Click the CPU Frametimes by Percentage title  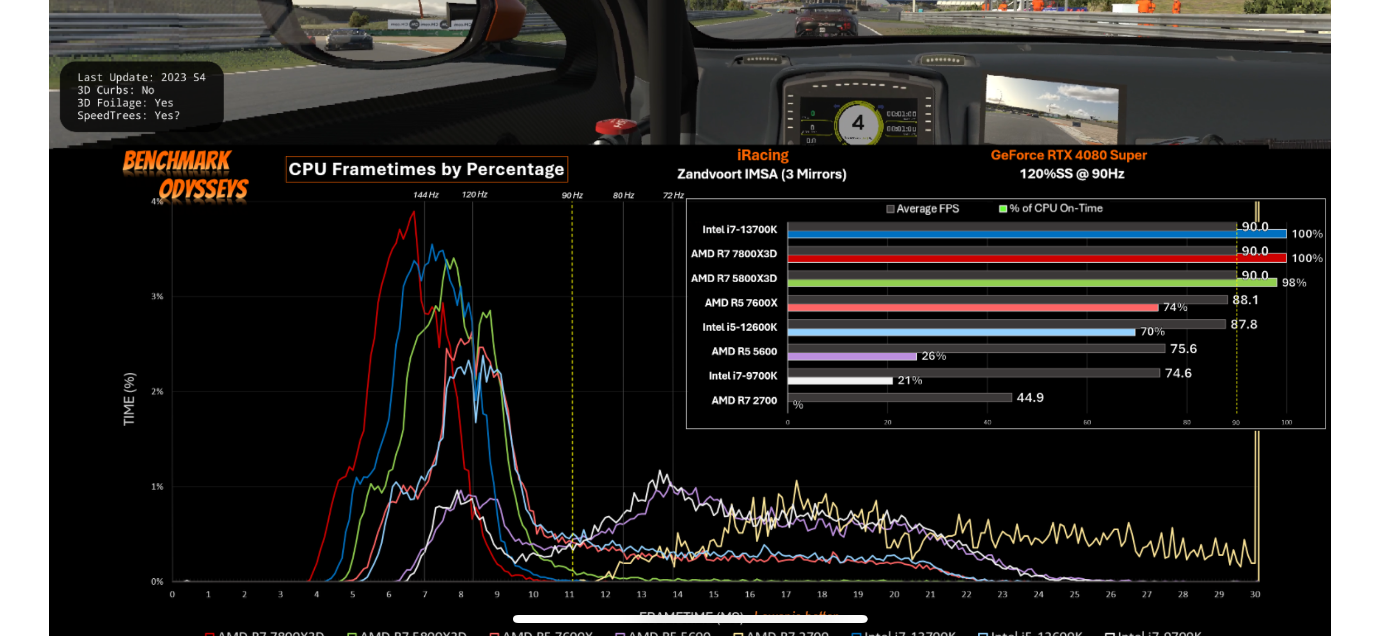tap(426, 169)
